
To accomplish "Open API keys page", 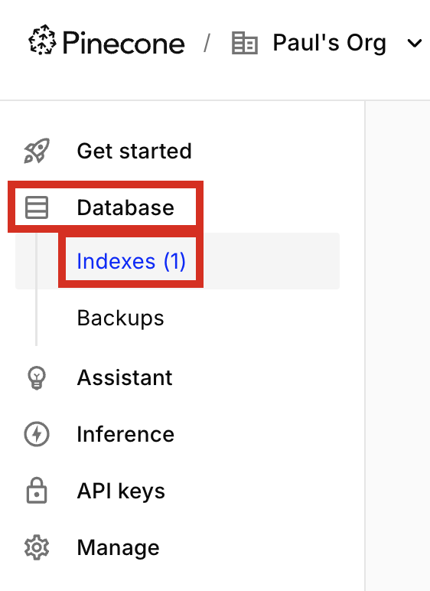I will click(121, 491).
